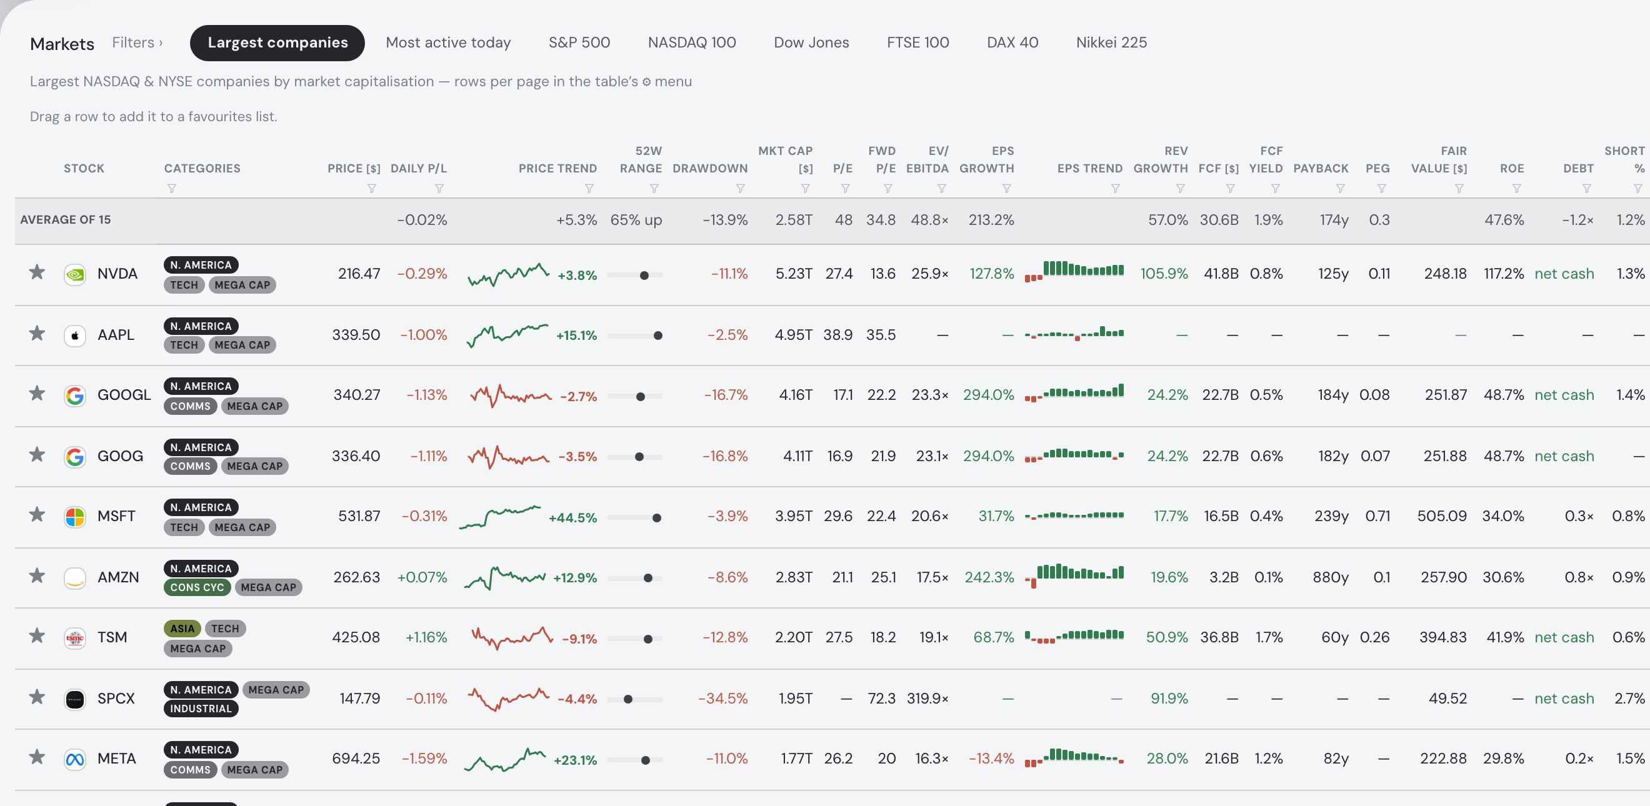Image resolution: width=1650 pixels, height=806 pixels.
Task: Select the Largest companies pill
Action: 277,43
